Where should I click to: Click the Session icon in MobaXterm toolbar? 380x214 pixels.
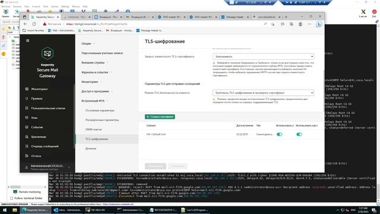5,13
